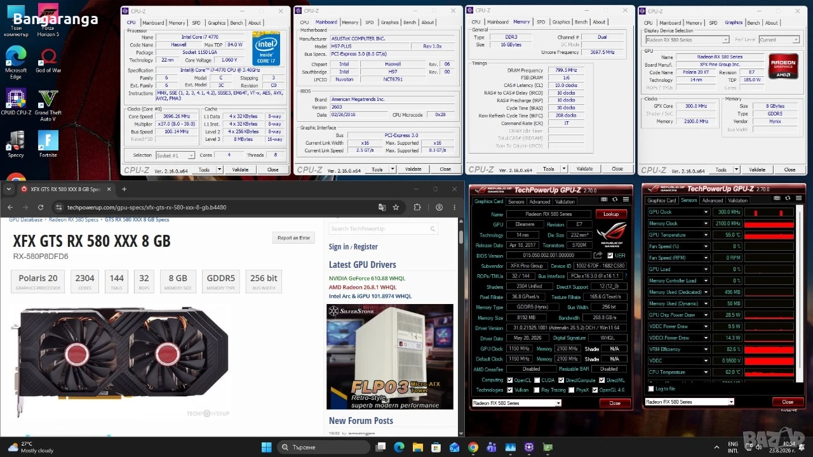Open the Forza Horizon 5 desktop shortcut
This screenshot has width=813, height=457.
click(x=48, y=20)
